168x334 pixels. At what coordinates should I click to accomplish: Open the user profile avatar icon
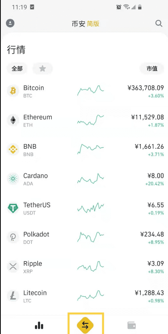tap(10, 23)
